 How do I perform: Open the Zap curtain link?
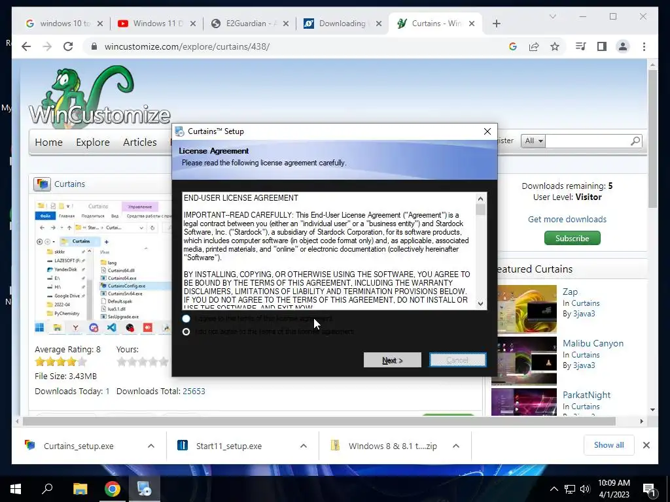(x=570, y=292)
